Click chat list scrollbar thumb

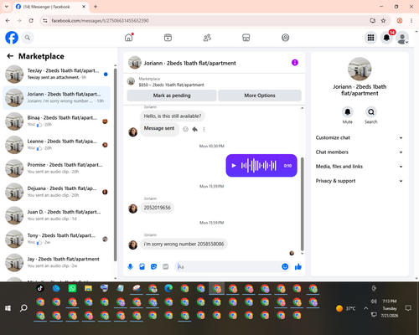116,165
